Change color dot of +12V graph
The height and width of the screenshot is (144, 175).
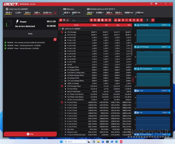169,91
